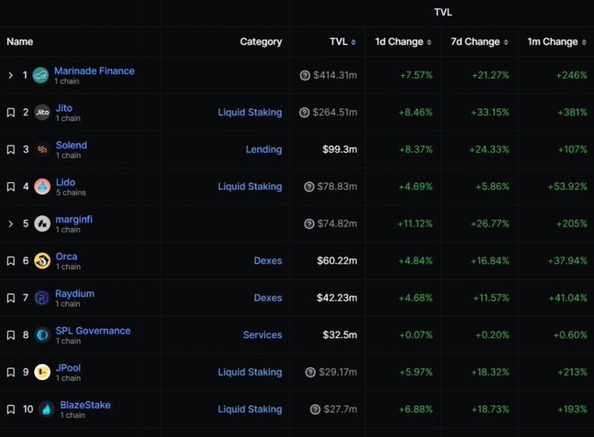Click the Lending category for Solend
The height and width of the screenshot is (437, 594).
tap(264, 150)
